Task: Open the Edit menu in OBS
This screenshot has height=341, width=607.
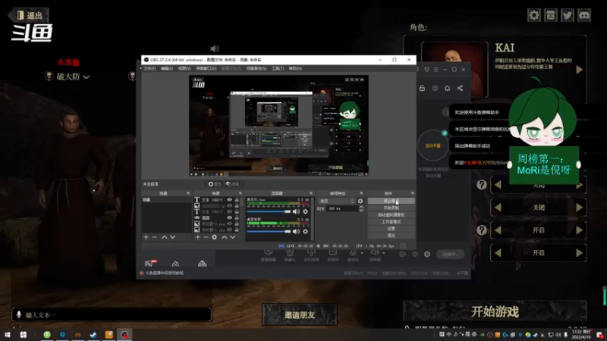Action: [167, 68]
